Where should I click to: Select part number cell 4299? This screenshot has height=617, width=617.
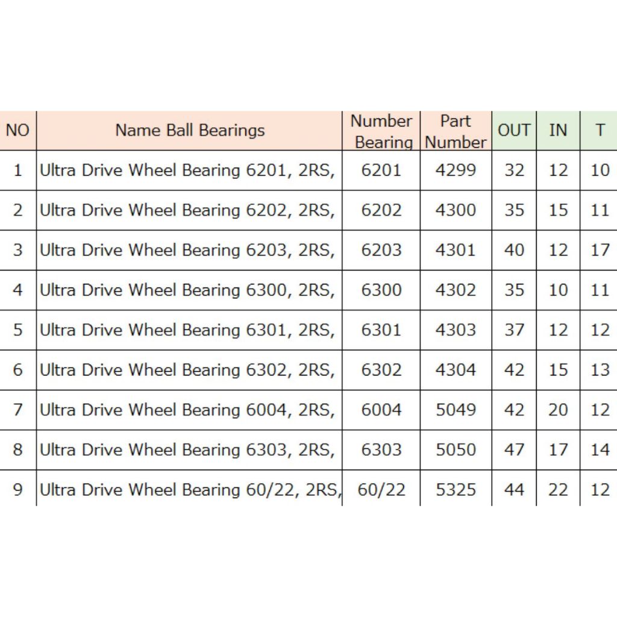(456, 171)
